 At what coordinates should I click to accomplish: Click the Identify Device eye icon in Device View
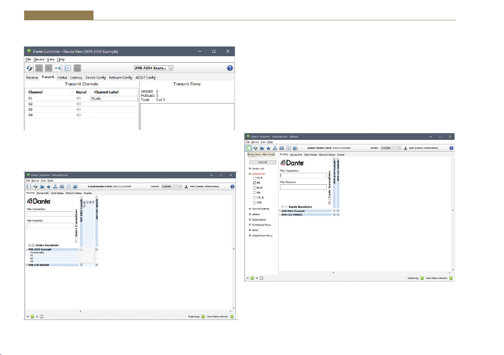pyautogui.click(x=49, y=68)
